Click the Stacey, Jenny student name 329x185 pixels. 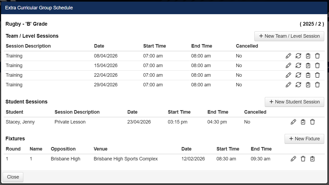tap(20, 122)
